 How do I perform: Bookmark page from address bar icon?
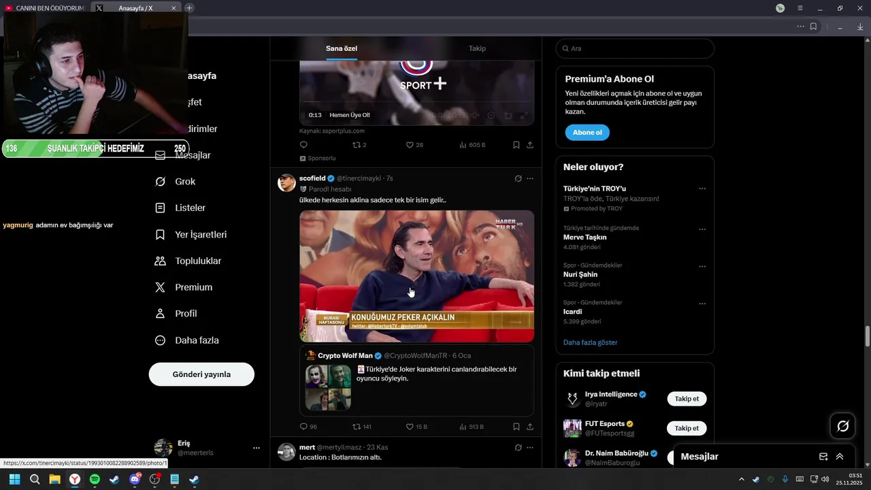pyautogui.click(x=813, y=27)
